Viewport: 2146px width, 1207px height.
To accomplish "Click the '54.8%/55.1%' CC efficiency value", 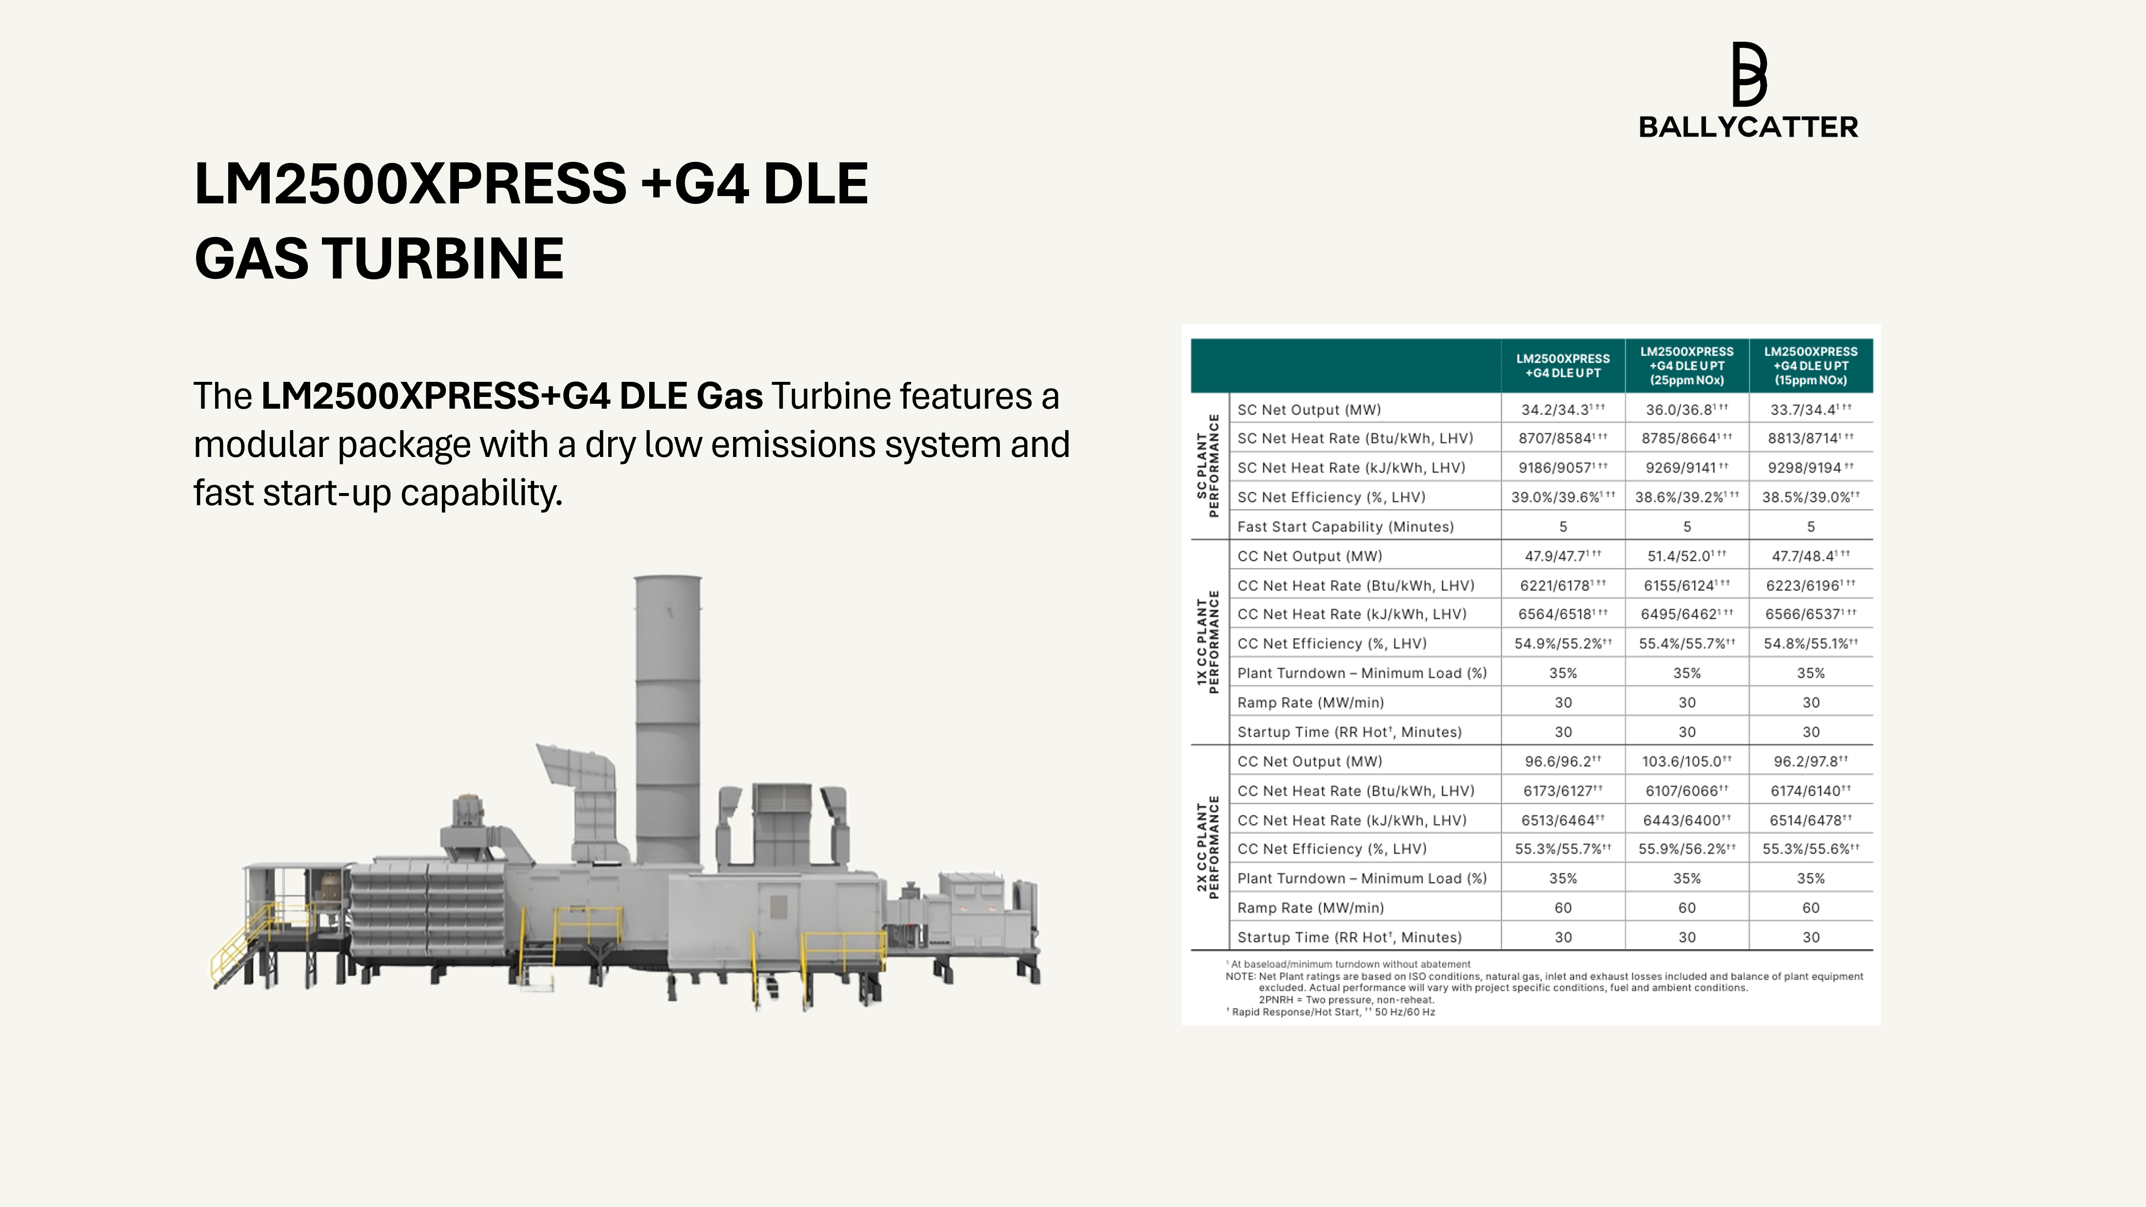I will (x=1811, y=644).
